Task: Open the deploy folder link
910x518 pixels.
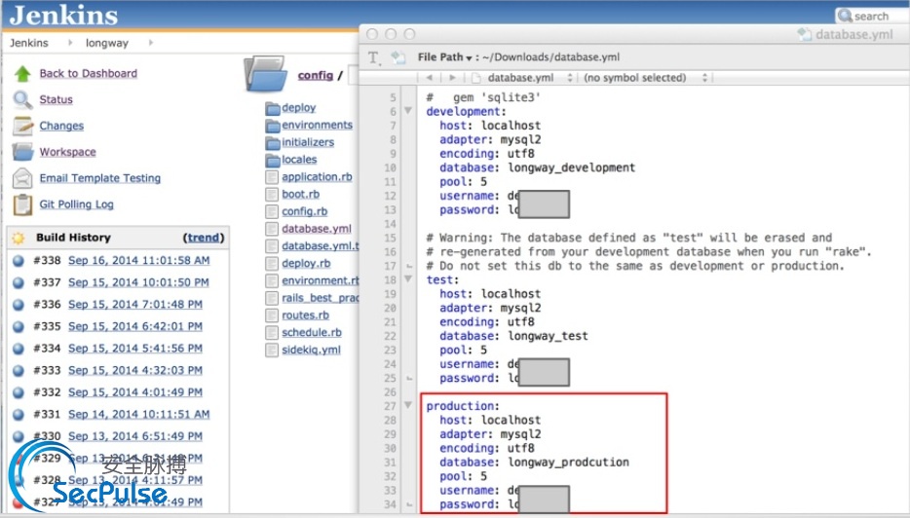Action: [x=298, y=108]
